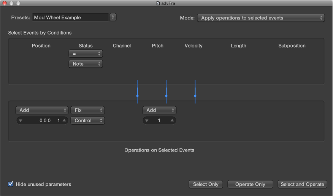Click the Presets name field

[x=70, y=17]
